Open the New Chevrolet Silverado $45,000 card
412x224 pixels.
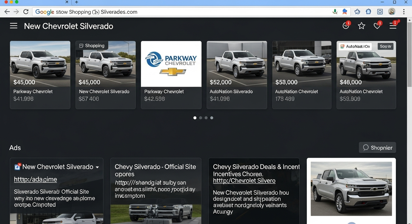click(x=106, y=75)
